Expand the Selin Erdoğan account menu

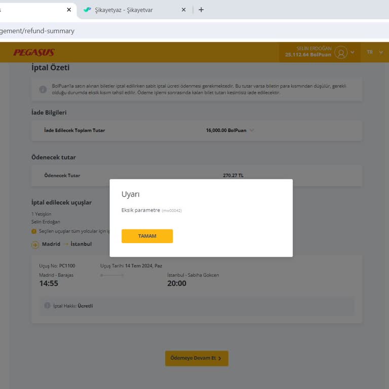pos(353,52)
